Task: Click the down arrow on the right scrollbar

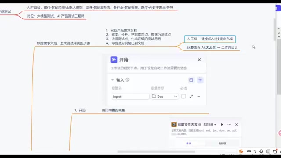Action: tap(279, 33)
